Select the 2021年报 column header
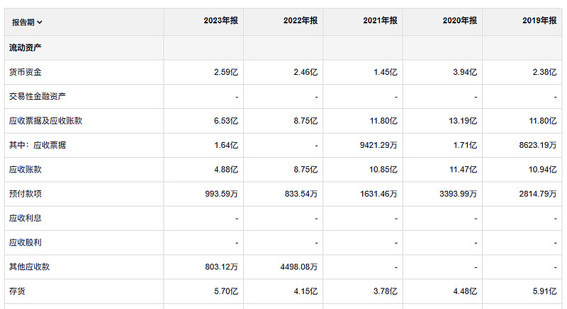567x309 pixels. (x=381, y=21)
